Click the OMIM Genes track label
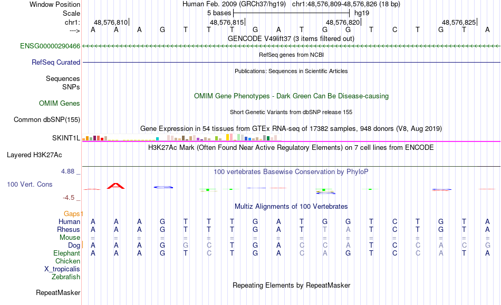 point(59,103)
